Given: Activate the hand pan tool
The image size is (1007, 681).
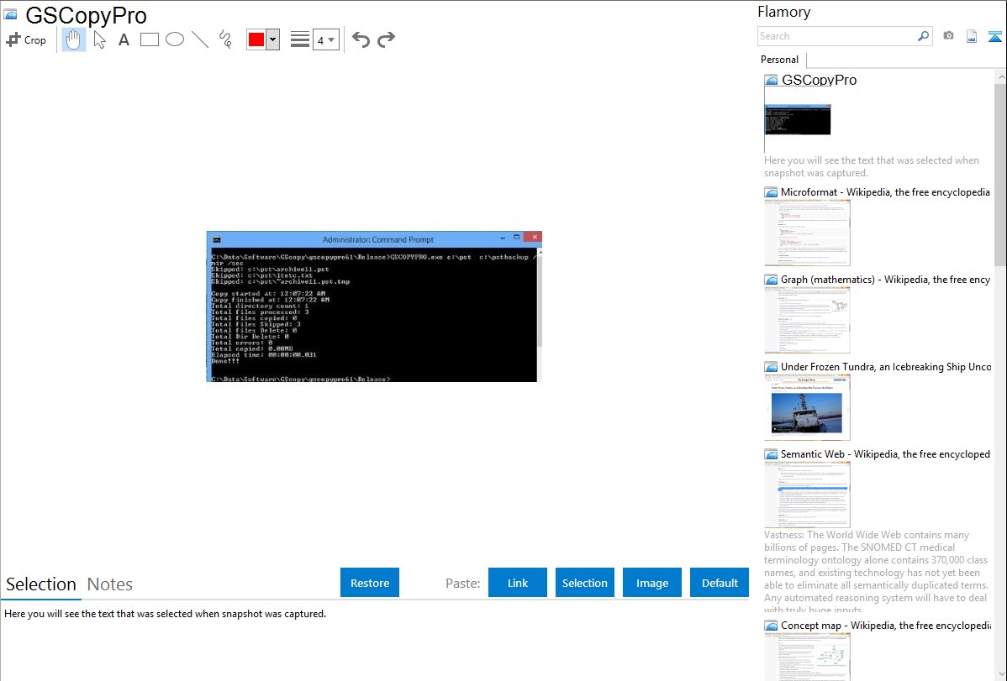Looking at the screenshot, I should coord(74,39).
